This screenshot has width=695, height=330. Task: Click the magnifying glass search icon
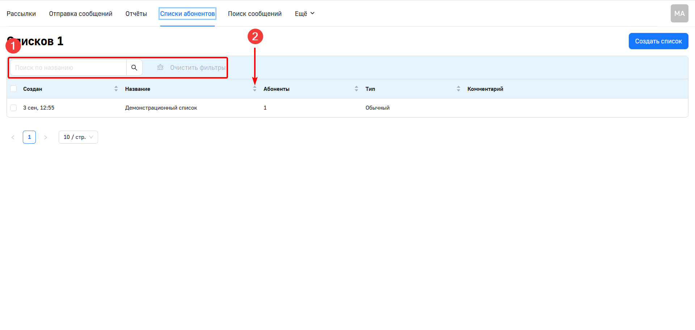134,68
